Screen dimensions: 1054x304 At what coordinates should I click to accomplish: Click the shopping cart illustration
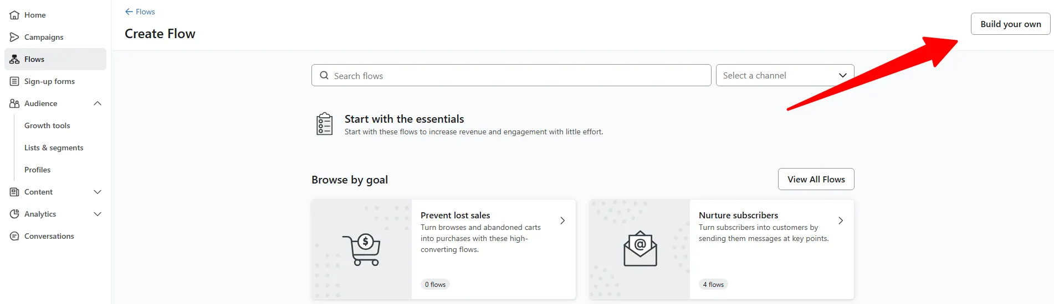(361, 250)
